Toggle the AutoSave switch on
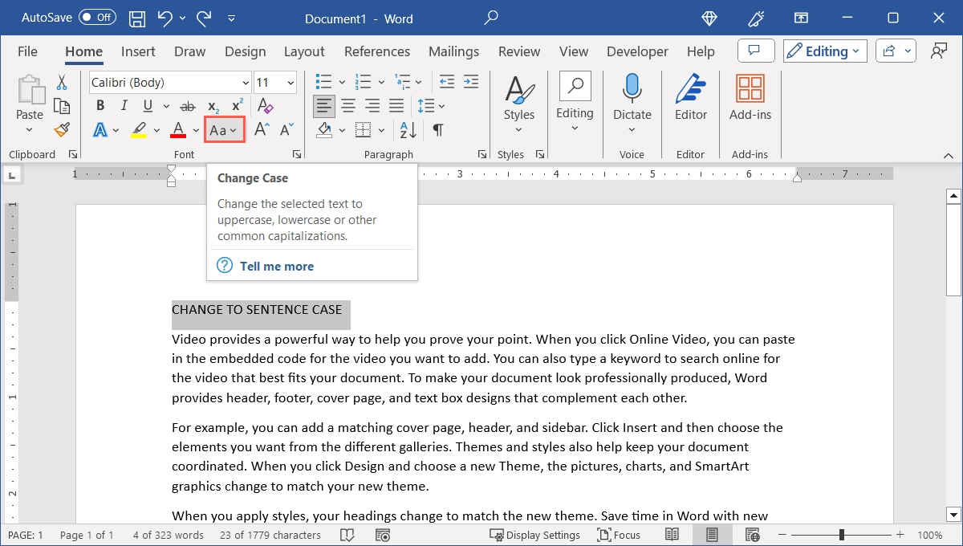The image size is (963, 546). pos(96,17)
